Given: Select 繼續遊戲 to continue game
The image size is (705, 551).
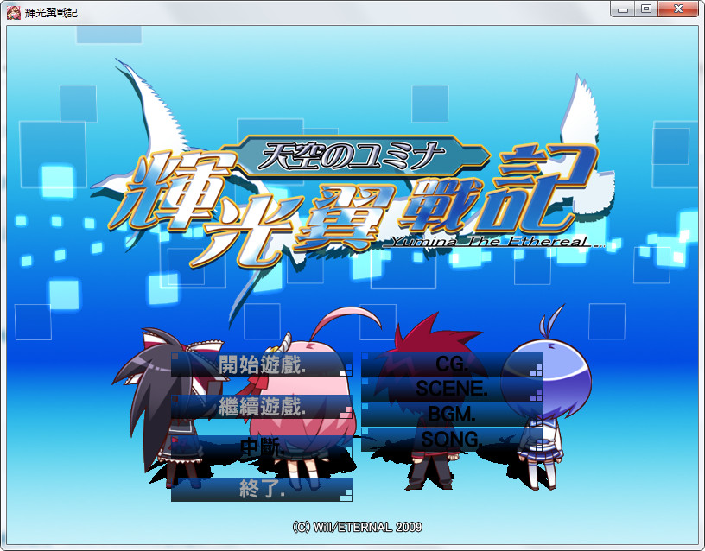Looking at the screenshot, I should click(x=262, y=407).
